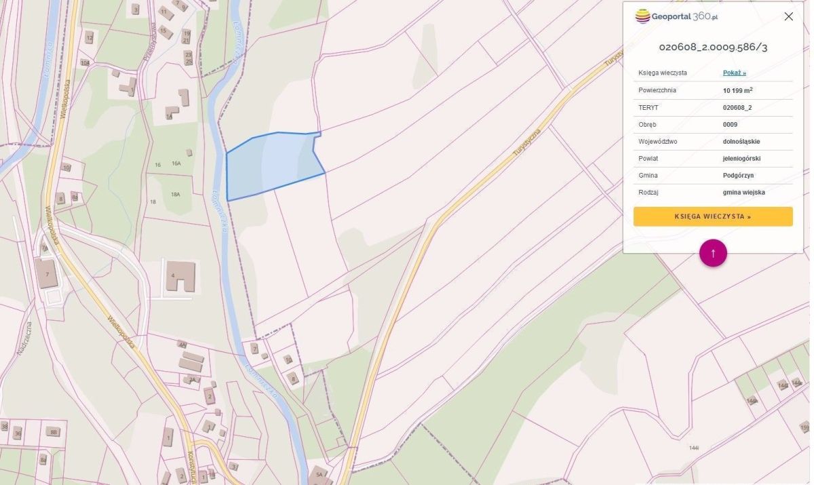
Task: Click the TERYT value 020608_2
Action: [x=737, y=108]
